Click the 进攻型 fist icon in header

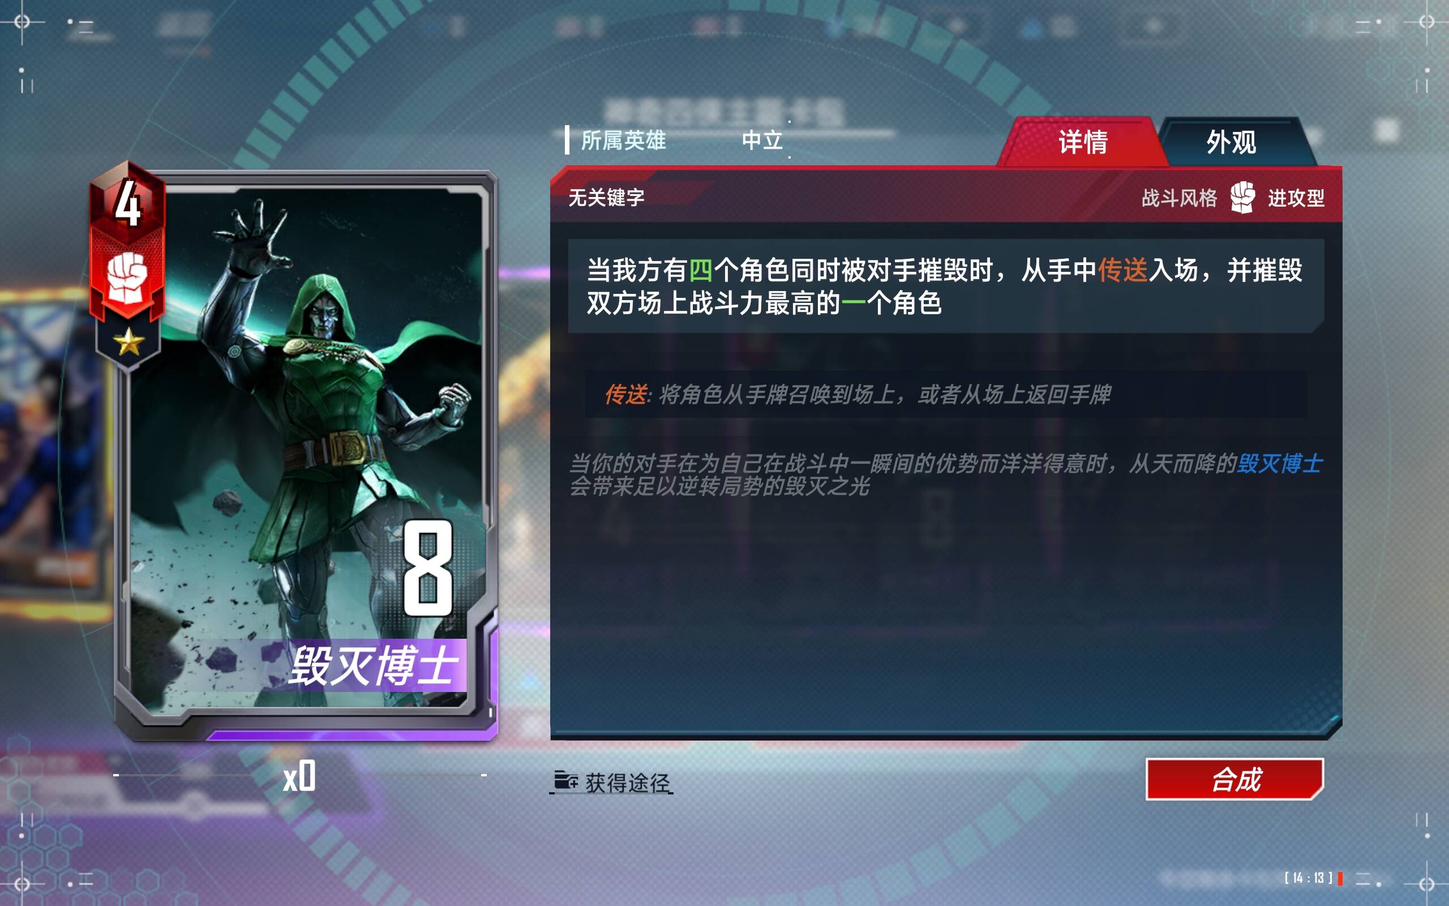tap(1243, 197)
